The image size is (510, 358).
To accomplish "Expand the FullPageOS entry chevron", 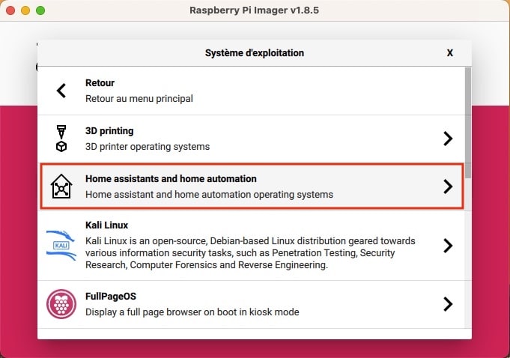I will pos(448,304).
